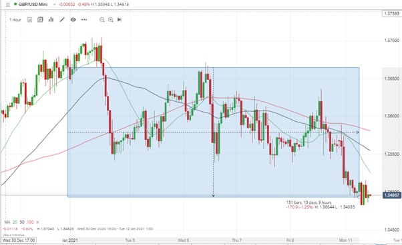Click the MA 50 period label
This screenshot has width=402, height=245.
click(x=22, y=222)
